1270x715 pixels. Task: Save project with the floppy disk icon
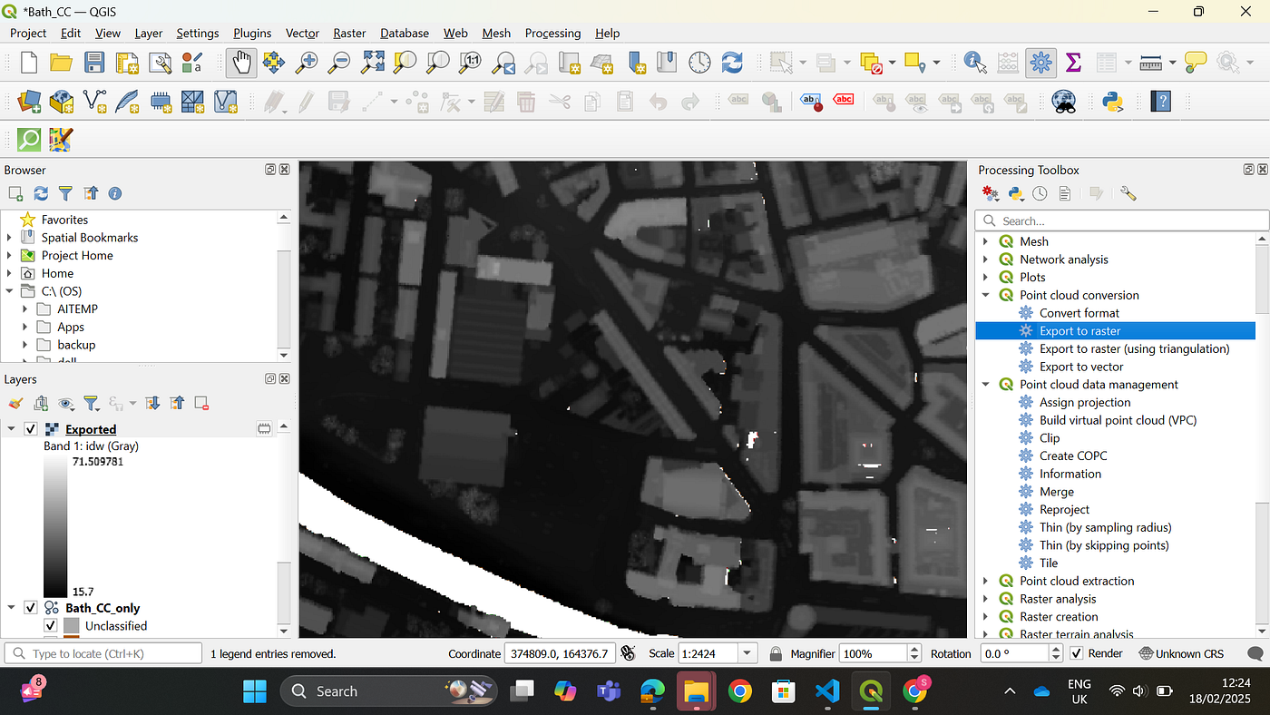[x=94, y=63]
